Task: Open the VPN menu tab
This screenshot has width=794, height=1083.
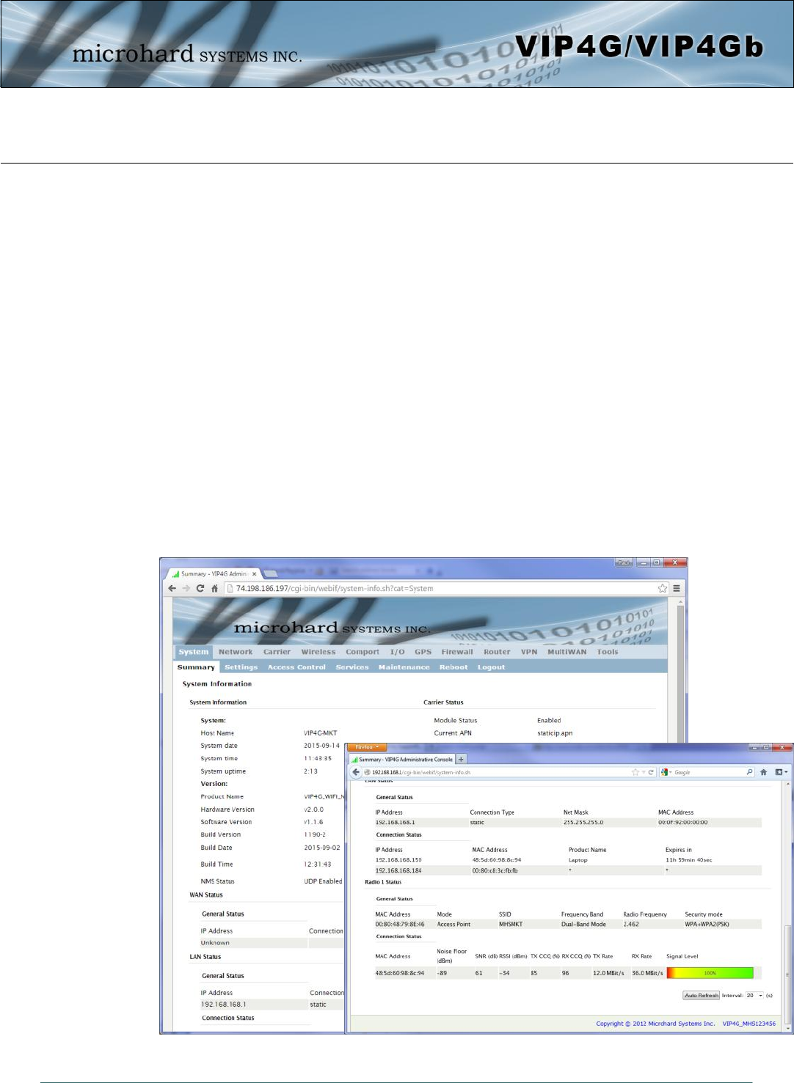Action: pyautogui.click(x=529, y=652)
